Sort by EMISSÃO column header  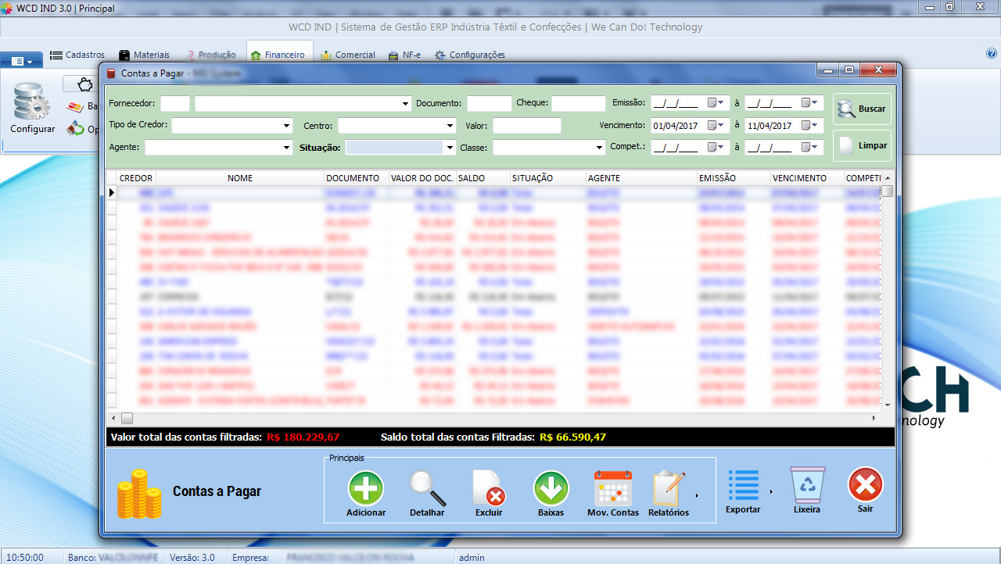point(734,178)
